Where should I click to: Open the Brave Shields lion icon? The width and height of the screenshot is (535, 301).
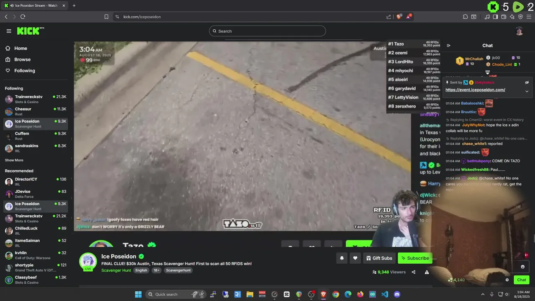tap(399, 17)
